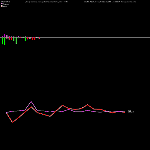Click the Price legend color swatch
150x150 pixels.
(2, 6)
